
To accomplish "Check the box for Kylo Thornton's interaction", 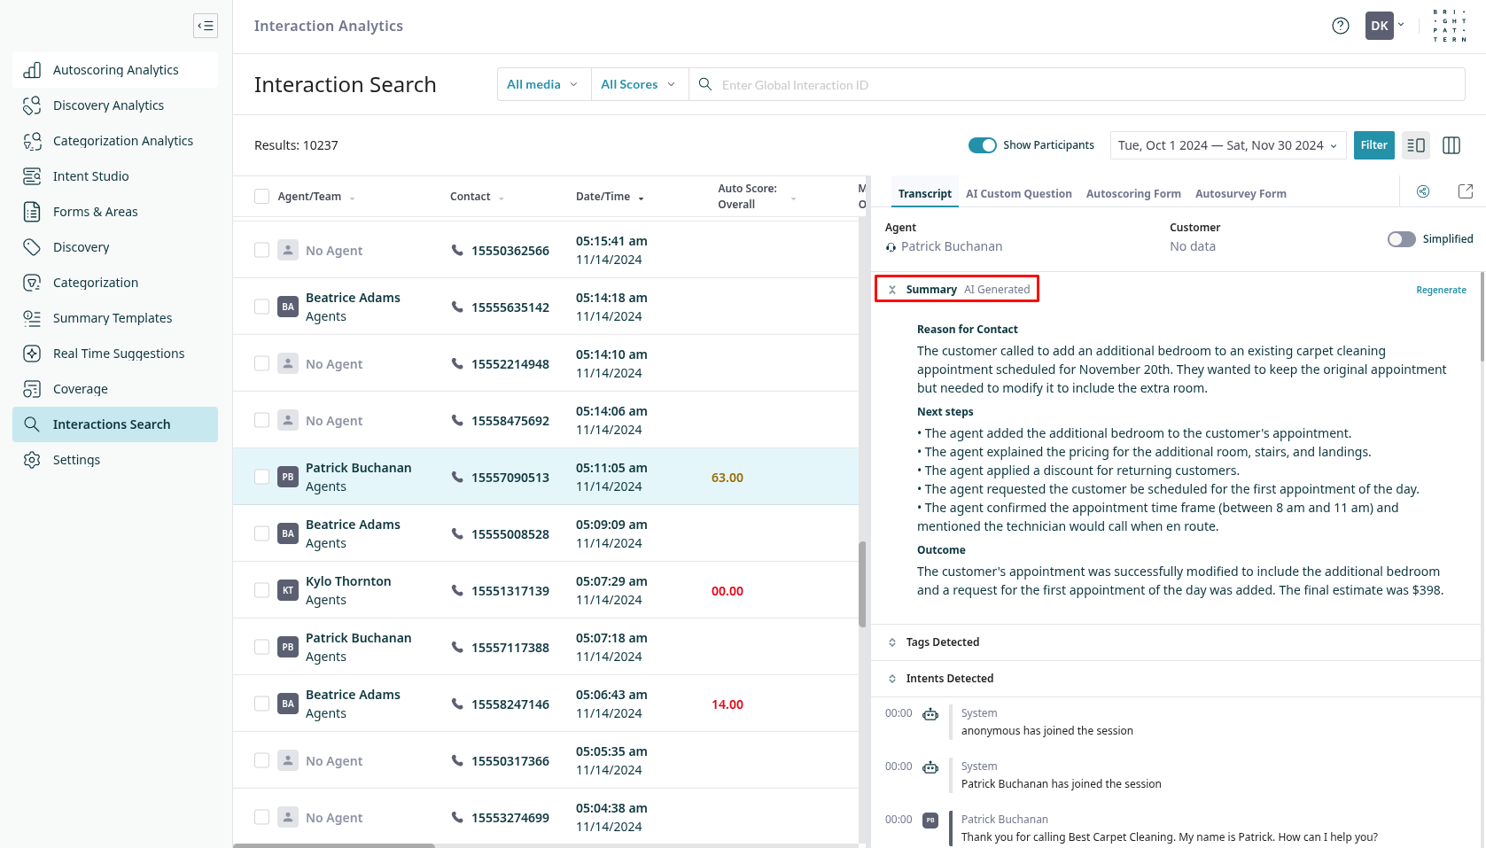I will tap(261, 590).
